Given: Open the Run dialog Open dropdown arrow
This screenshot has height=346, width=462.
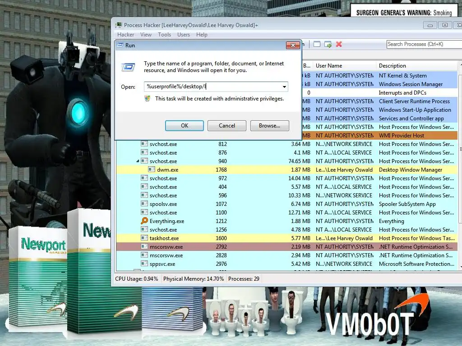Looking at the screenshot, I should tap(284, 86).
